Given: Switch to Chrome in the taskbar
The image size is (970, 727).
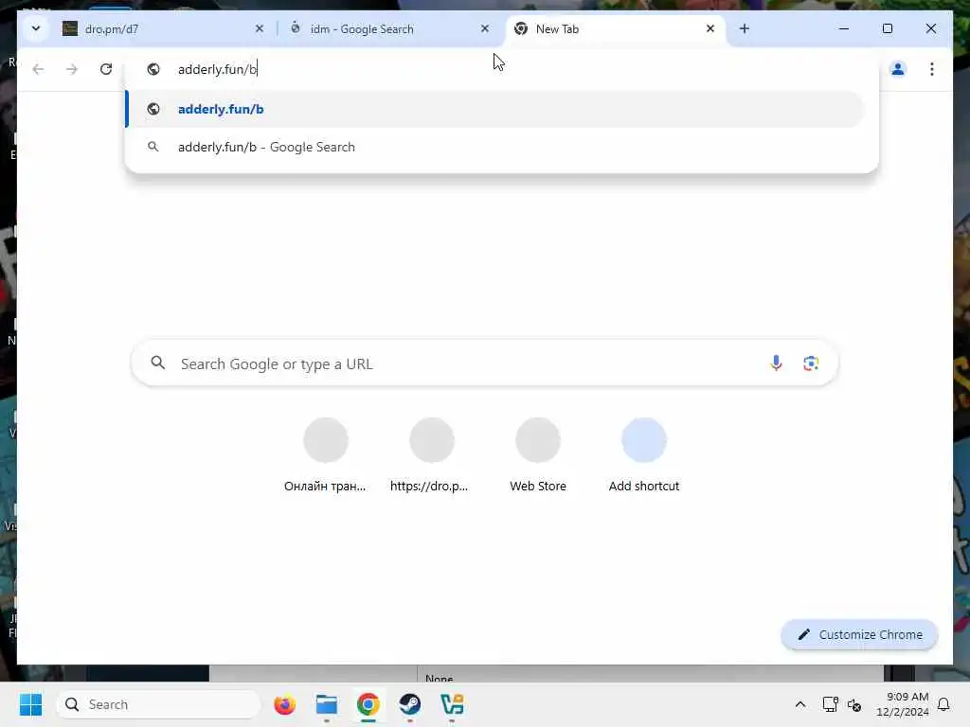Looking at the screenshot, I should (368, 704).
